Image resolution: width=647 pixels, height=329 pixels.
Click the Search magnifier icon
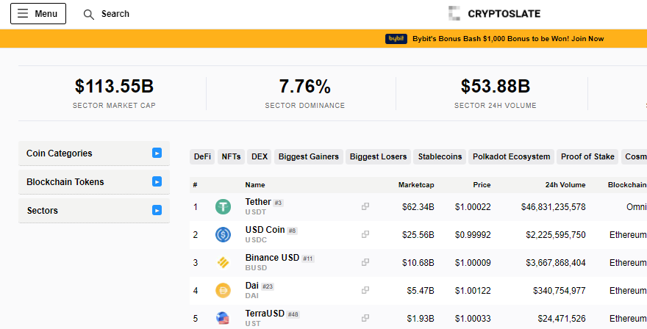89,15
